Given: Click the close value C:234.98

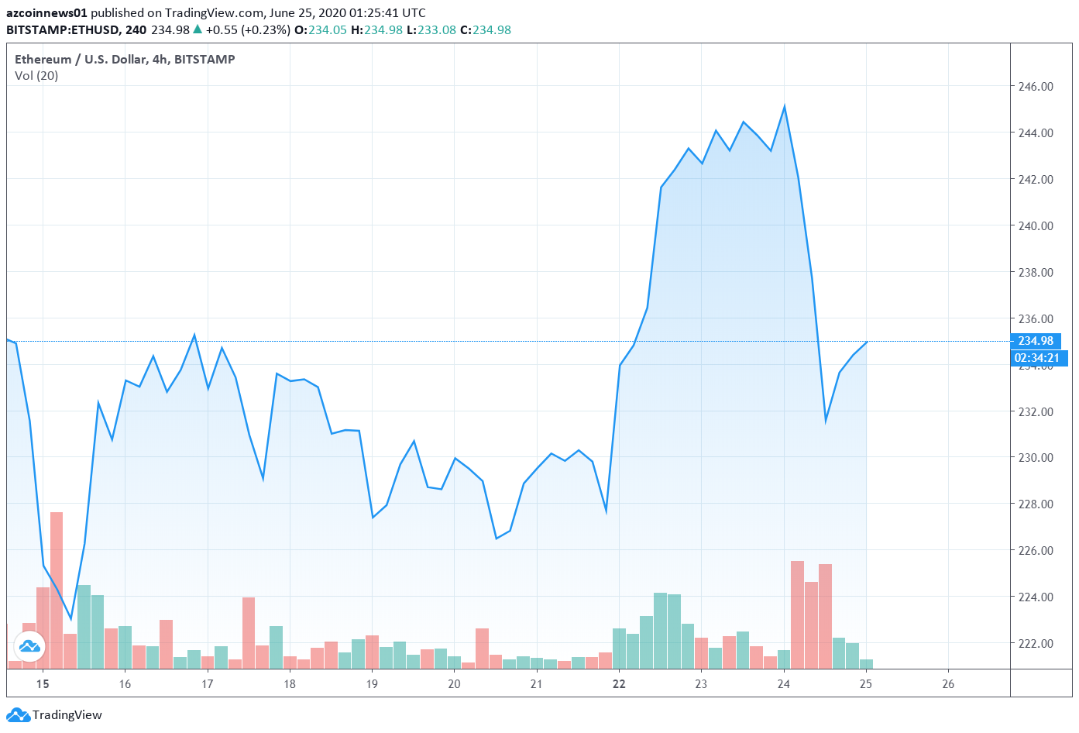Looking at the screenshot, I should click(x=486, y=29).
